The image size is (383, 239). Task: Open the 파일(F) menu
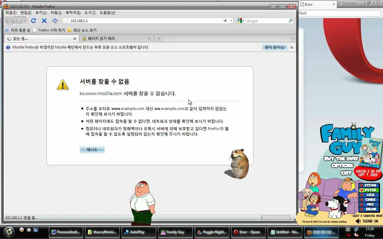point(11,13)
